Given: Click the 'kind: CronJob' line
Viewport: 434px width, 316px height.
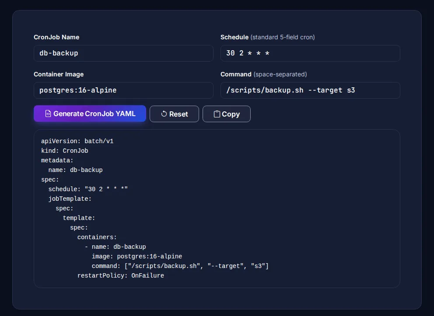Looking at the screenshot, I should (x=64, y=151).
